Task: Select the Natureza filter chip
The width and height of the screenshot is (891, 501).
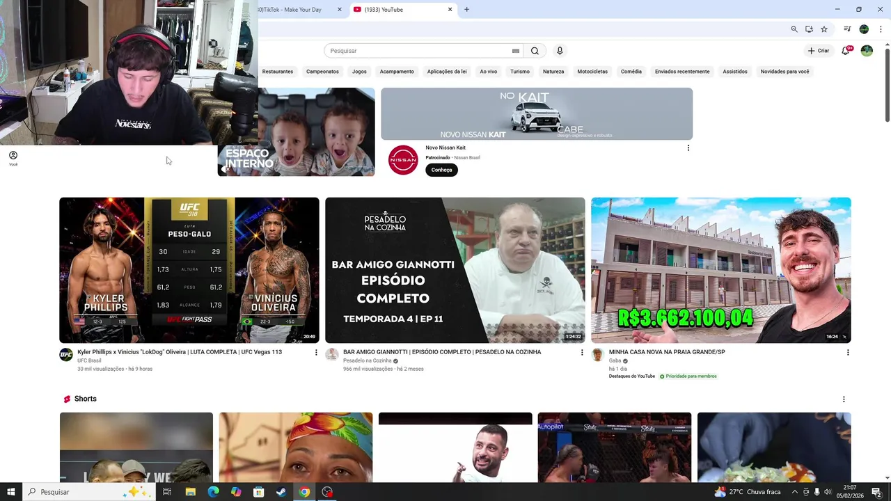Action: [x=553, y=72]
